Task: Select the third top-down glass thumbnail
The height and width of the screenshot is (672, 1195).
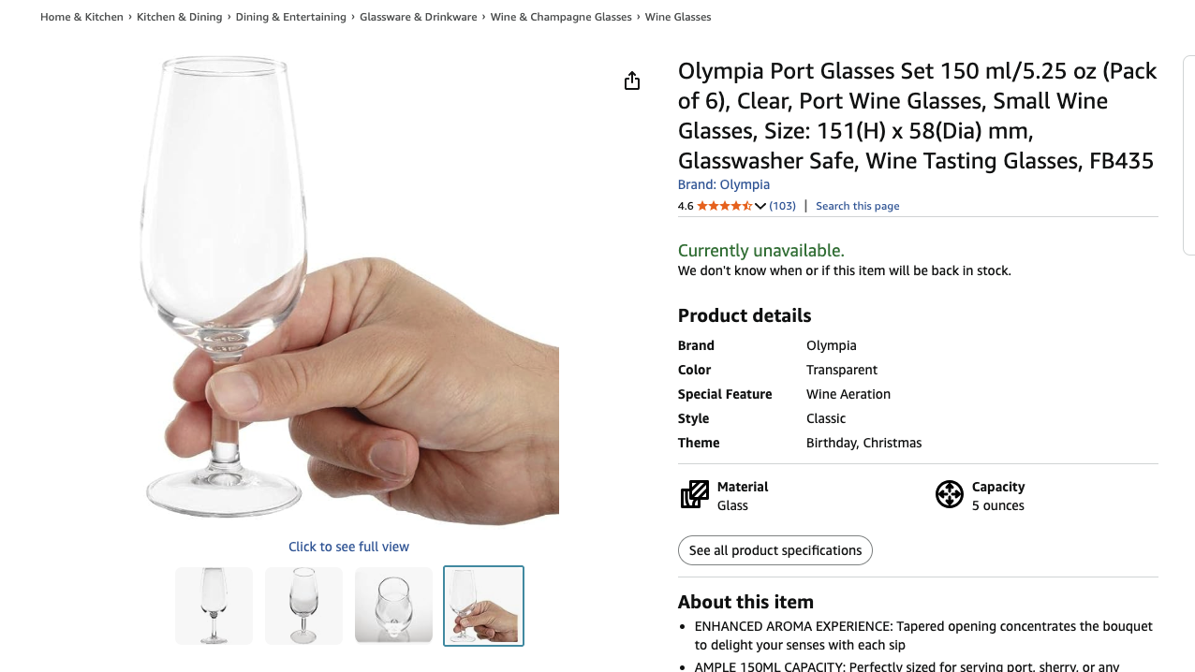Action: [x=393, y=606]
